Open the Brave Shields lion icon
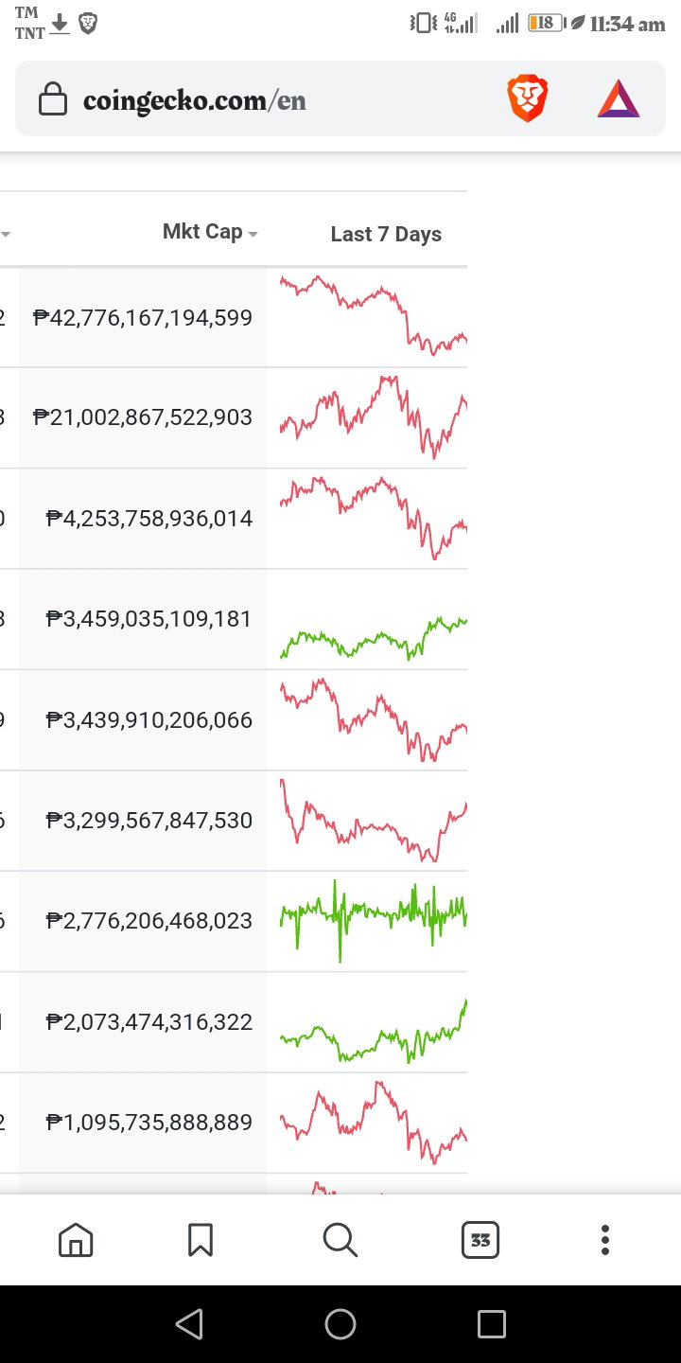The height and width of the screenshot is (1363, 681). click(x=528, y=99)
